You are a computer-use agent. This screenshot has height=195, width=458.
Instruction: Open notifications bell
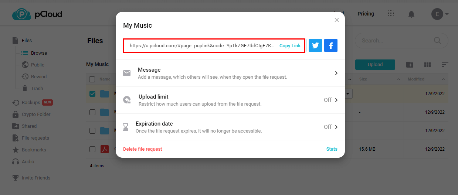[411, 14]
